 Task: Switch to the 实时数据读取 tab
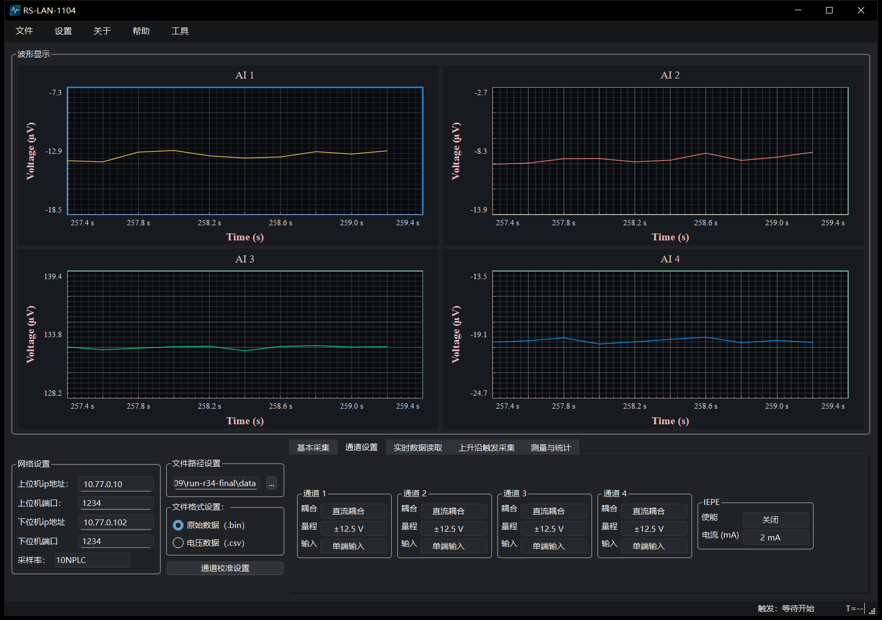pyautogui.click(x=418, y=447)
